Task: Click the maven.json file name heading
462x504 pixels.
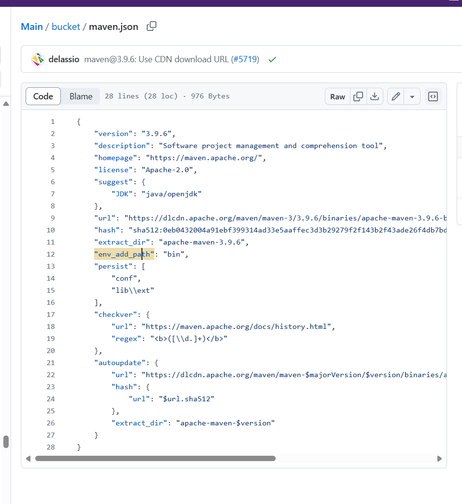Action: pyautogui.click(x=113, y=27)
